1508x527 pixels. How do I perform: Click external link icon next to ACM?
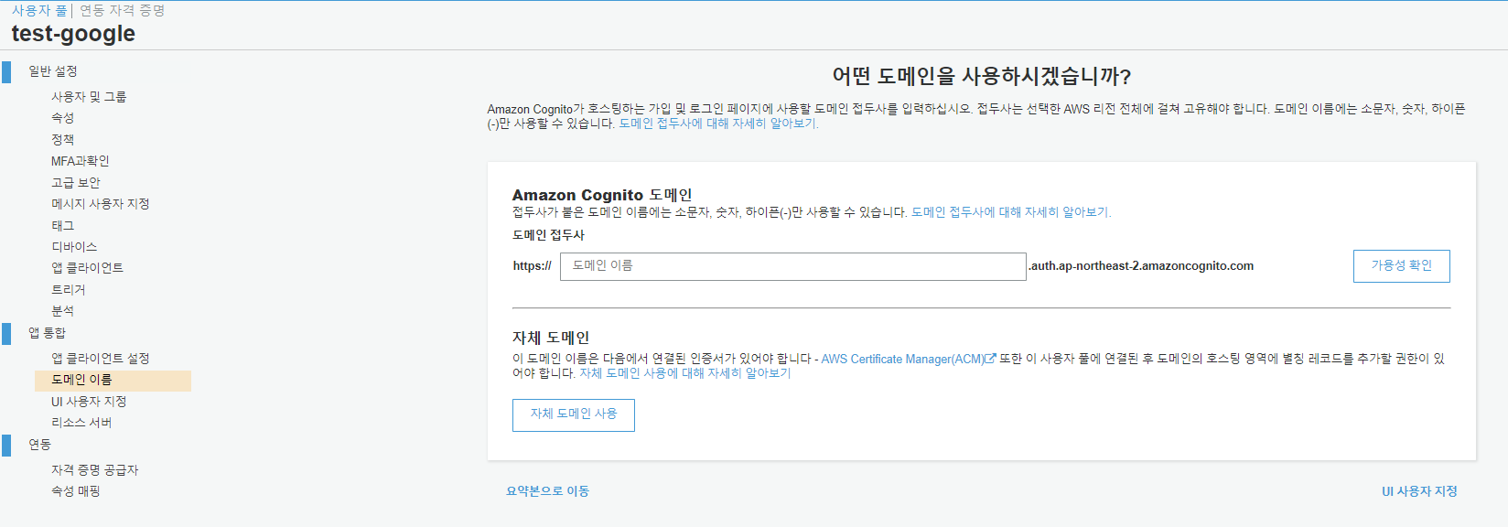click(990, 359)
